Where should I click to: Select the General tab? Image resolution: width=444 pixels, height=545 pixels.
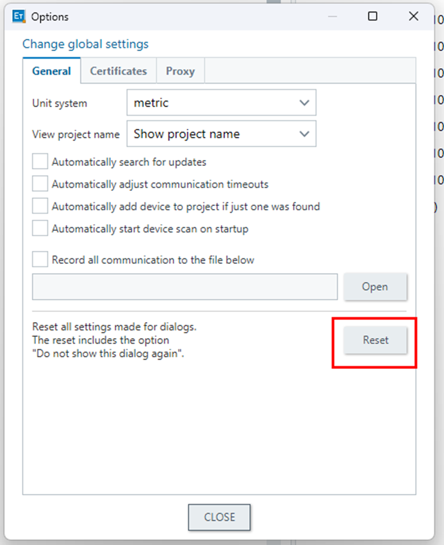[51, 71]
